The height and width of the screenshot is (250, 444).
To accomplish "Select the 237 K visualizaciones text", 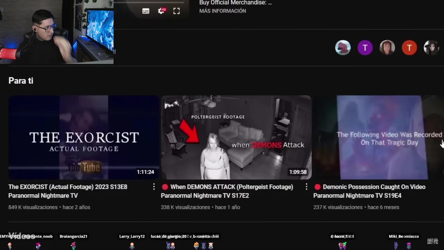I will [338, 207].
